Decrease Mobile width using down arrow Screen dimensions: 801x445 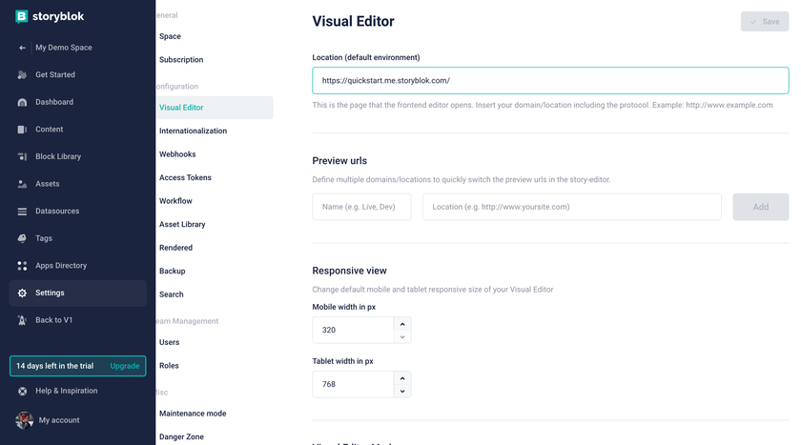(402, 336)
